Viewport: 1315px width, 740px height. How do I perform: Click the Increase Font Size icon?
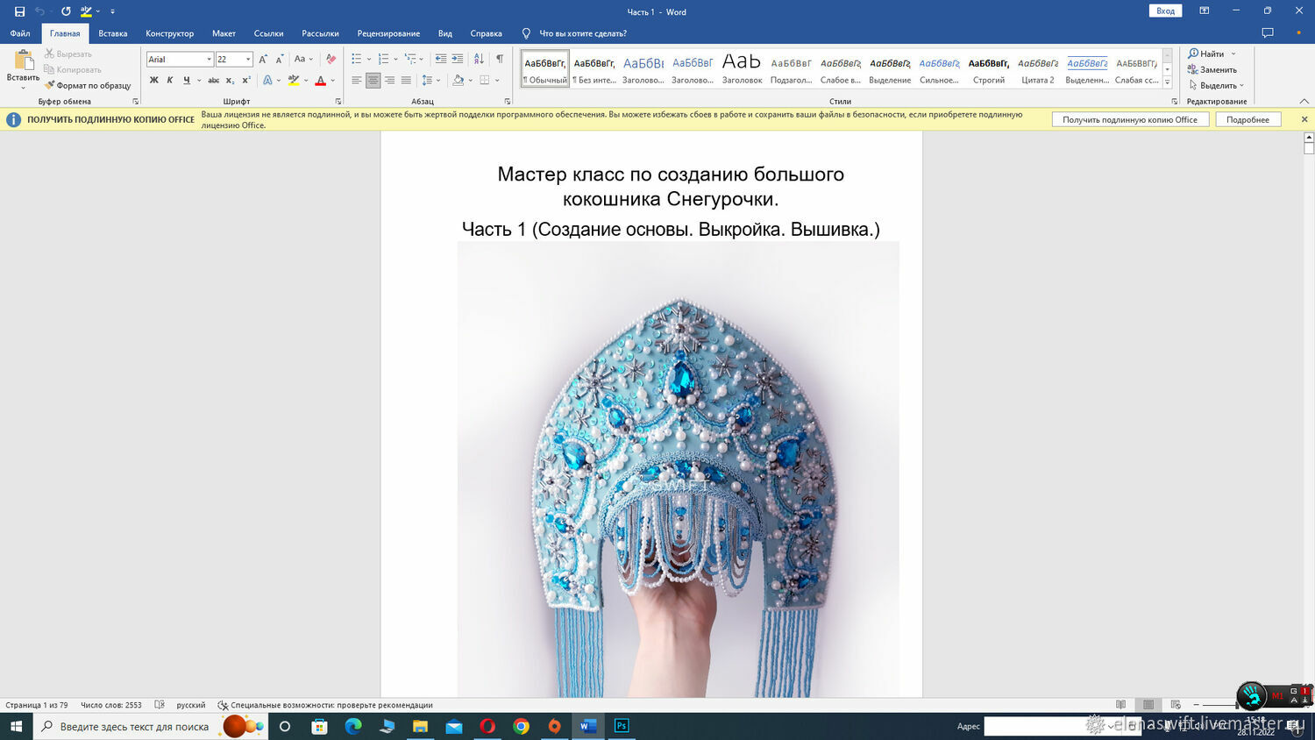(262, 59)
